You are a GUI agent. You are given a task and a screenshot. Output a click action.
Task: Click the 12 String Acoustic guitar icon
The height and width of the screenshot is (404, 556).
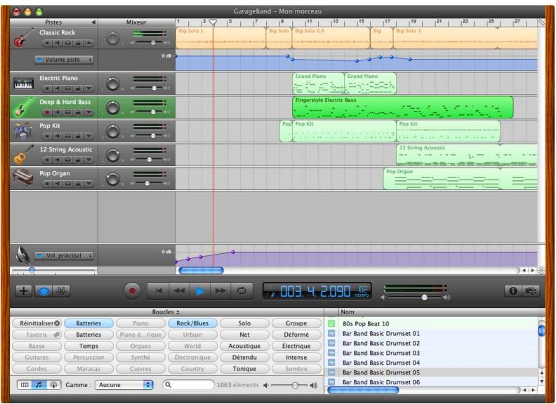tap(23, 155)
